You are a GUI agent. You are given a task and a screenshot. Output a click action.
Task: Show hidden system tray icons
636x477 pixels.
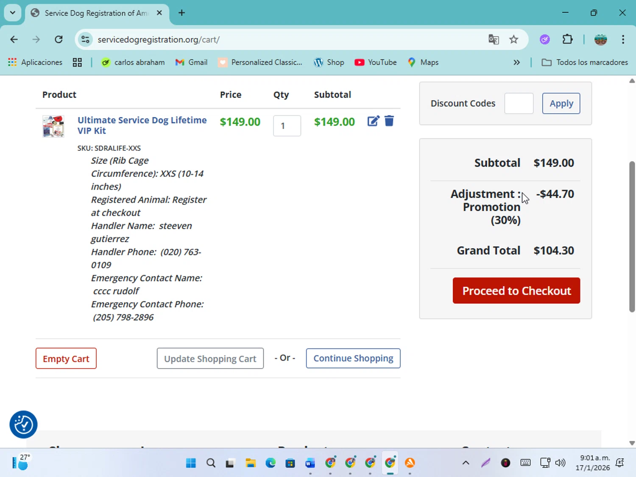(466, 463)
